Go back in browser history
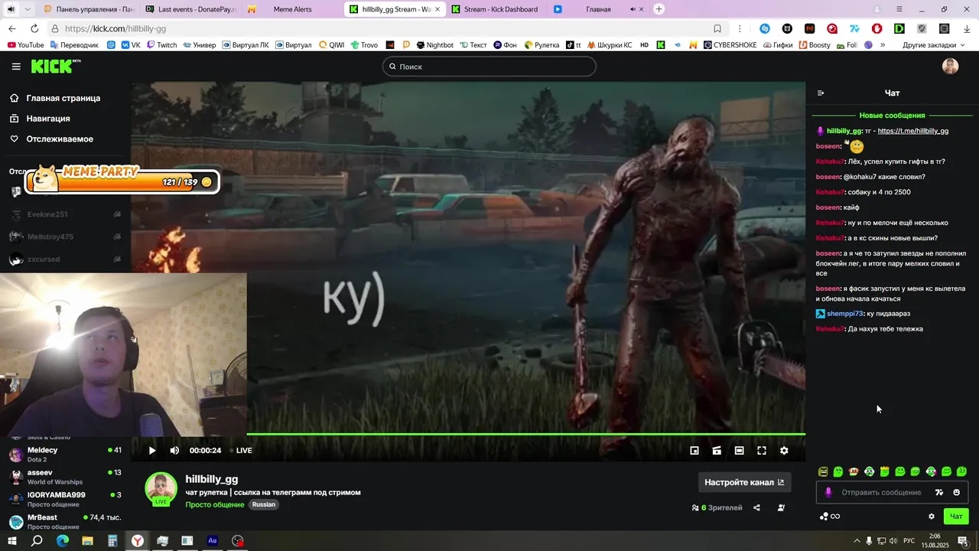This screenshot has width=979, height=551. click(11, 28)
